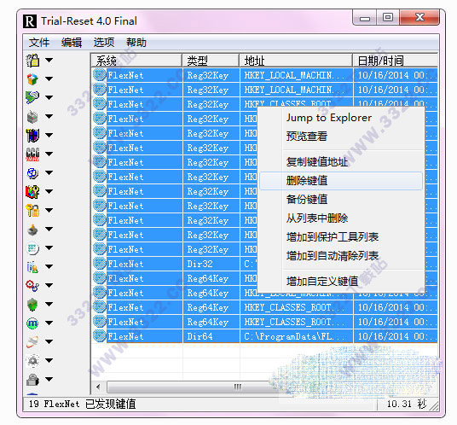Viewport: 457px width, 425px height.
Task: Open dropdown arrow beside green shield icon
Action: coord(49,304)
